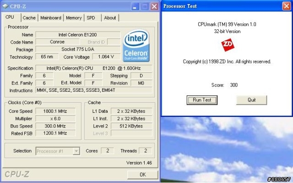293x183 pixels.
Task: Click the Family value field
Action: 44,76
